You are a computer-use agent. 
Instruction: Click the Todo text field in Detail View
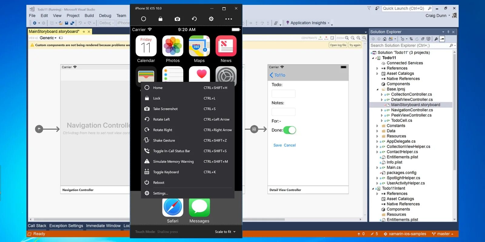tap(283, 93)
